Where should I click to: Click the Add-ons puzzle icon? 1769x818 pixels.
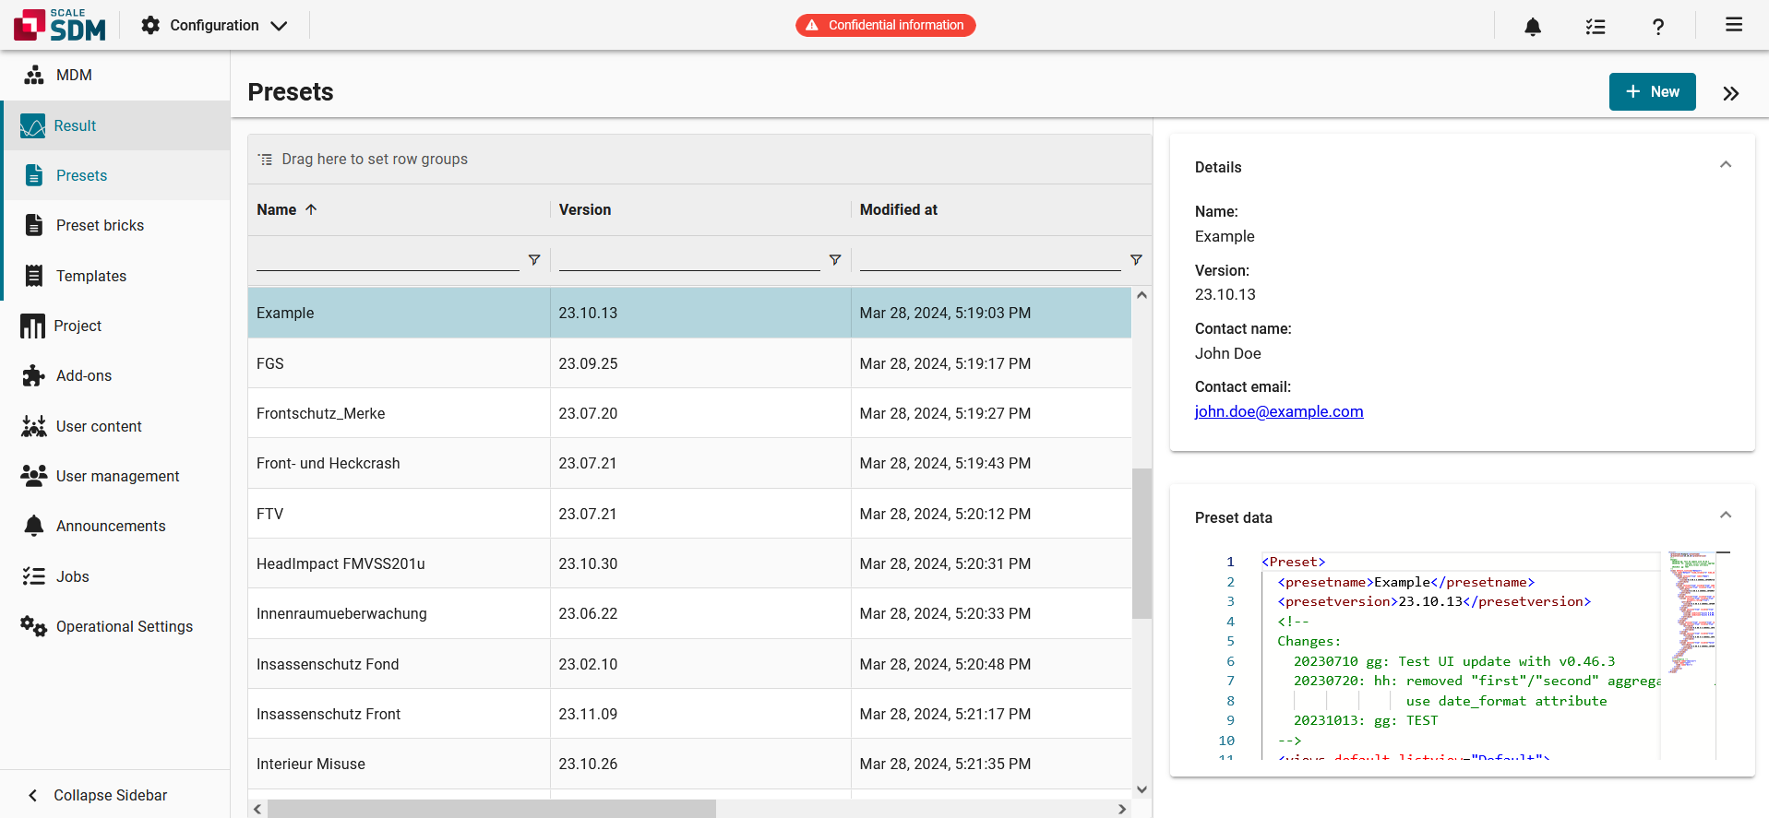point(34,375)
